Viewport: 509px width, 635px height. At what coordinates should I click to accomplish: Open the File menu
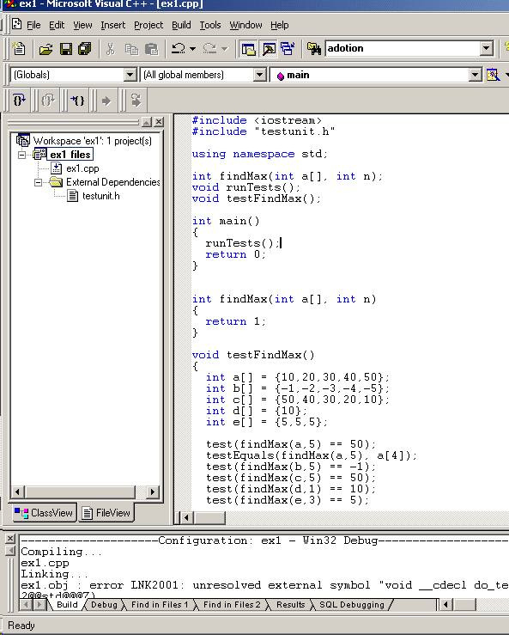[x=33, y=25]
